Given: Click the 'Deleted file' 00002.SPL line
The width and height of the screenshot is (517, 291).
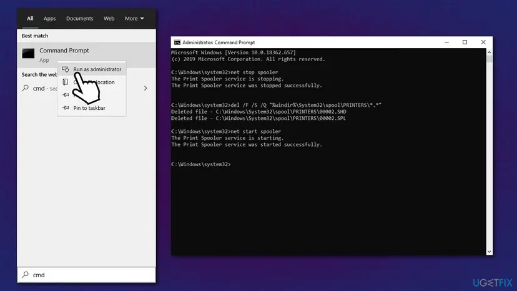Looking at the screenshot, I should pyautogui.click(x=259, y=118).
